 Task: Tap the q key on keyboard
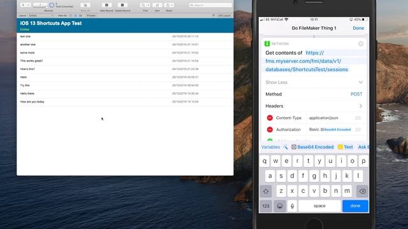265,161
